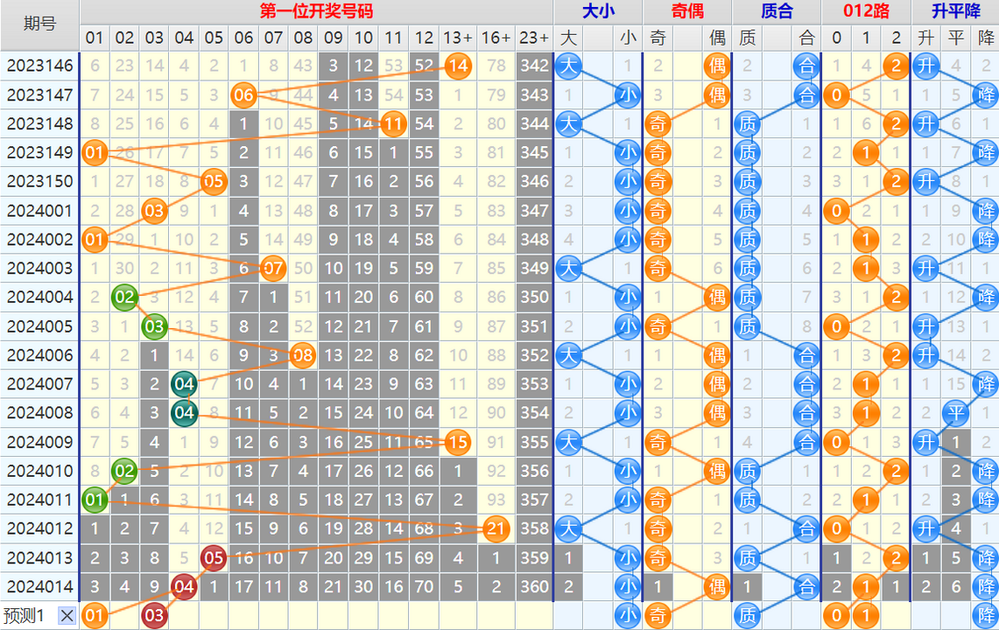Select the 升平降 section header
The width and height of the screenshot is (999, 630).
point(956,11)
